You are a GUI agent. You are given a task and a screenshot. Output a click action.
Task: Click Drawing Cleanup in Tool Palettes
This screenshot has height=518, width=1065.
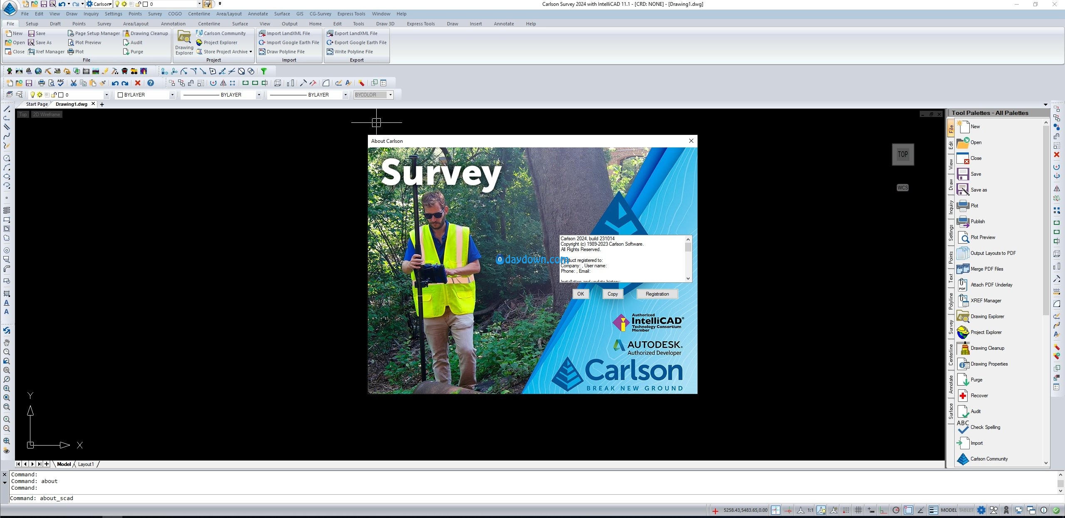click(x=981, y=348)
